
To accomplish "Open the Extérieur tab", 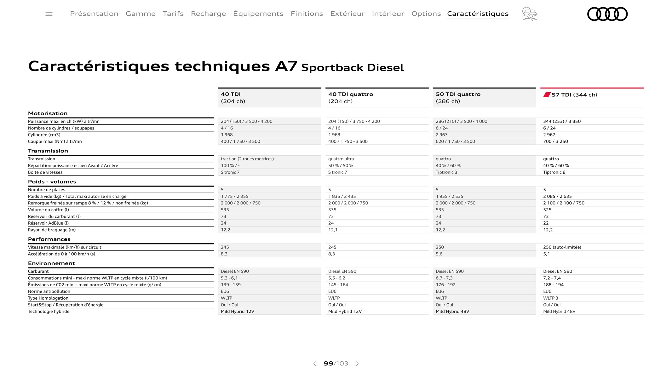I will click(x=347, y=14).
